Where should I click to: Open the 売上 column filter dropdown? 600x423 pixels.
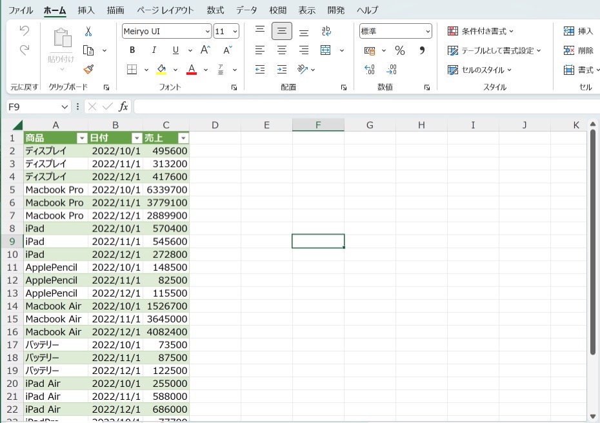[184, 138]
